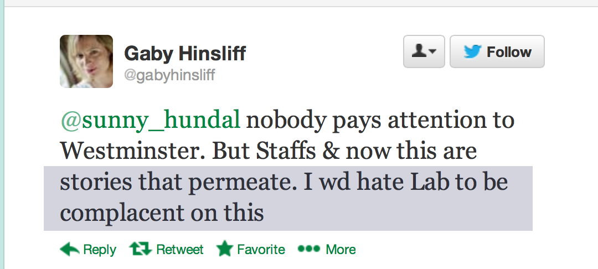
Task: Click Gaby Hinsliff's avatar photo
Action: (x=86, y=61)
